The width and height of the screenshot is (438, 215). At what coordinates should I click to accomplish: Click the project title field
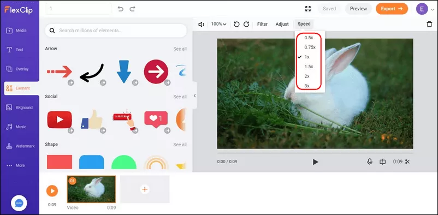pos(79,9)
